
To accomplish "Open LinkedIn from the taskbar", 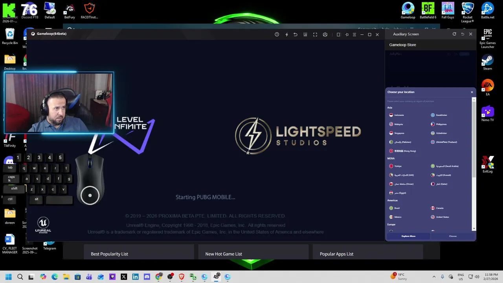I will click(135, 277).
